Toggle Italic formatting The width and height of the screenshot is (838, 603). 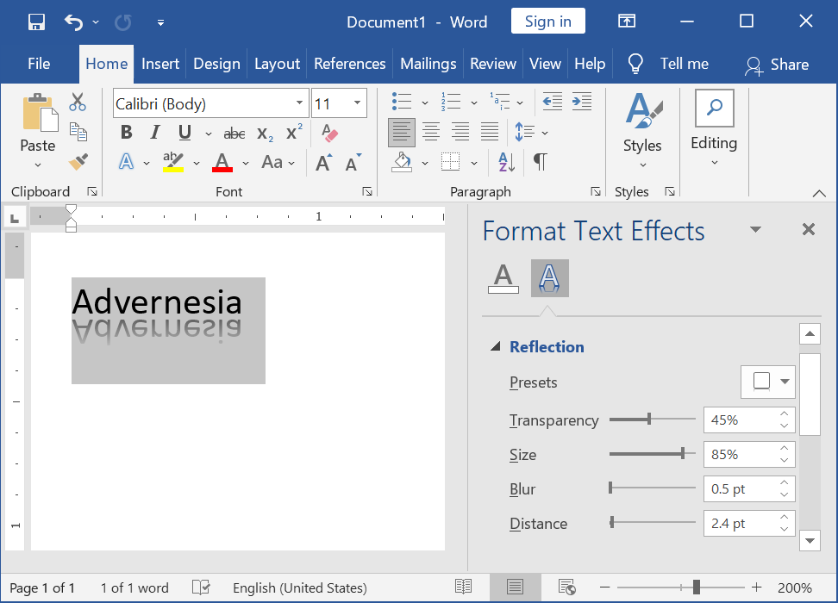point(155,133)
